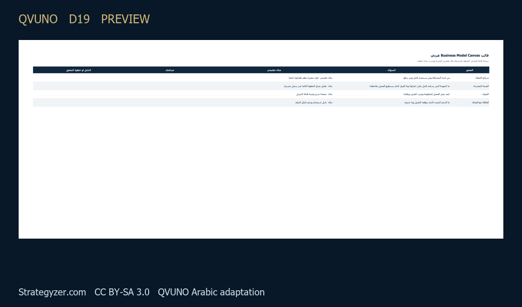Click the Strategyzer.com footer text
This screenshot has width=522, height=307.
pyautogui.click(x=52, y=292)
